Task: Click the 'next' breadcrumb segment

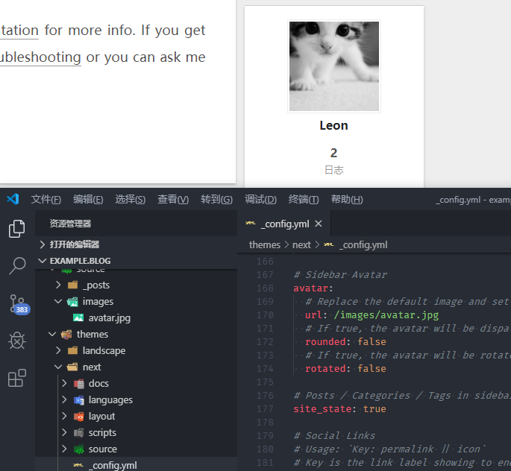Action: pyautogui.click(x=301, y=244)
